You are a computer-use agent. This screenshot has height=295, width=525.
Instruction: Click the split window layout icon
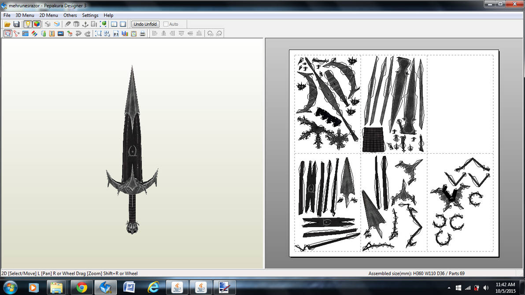(114, 24)
